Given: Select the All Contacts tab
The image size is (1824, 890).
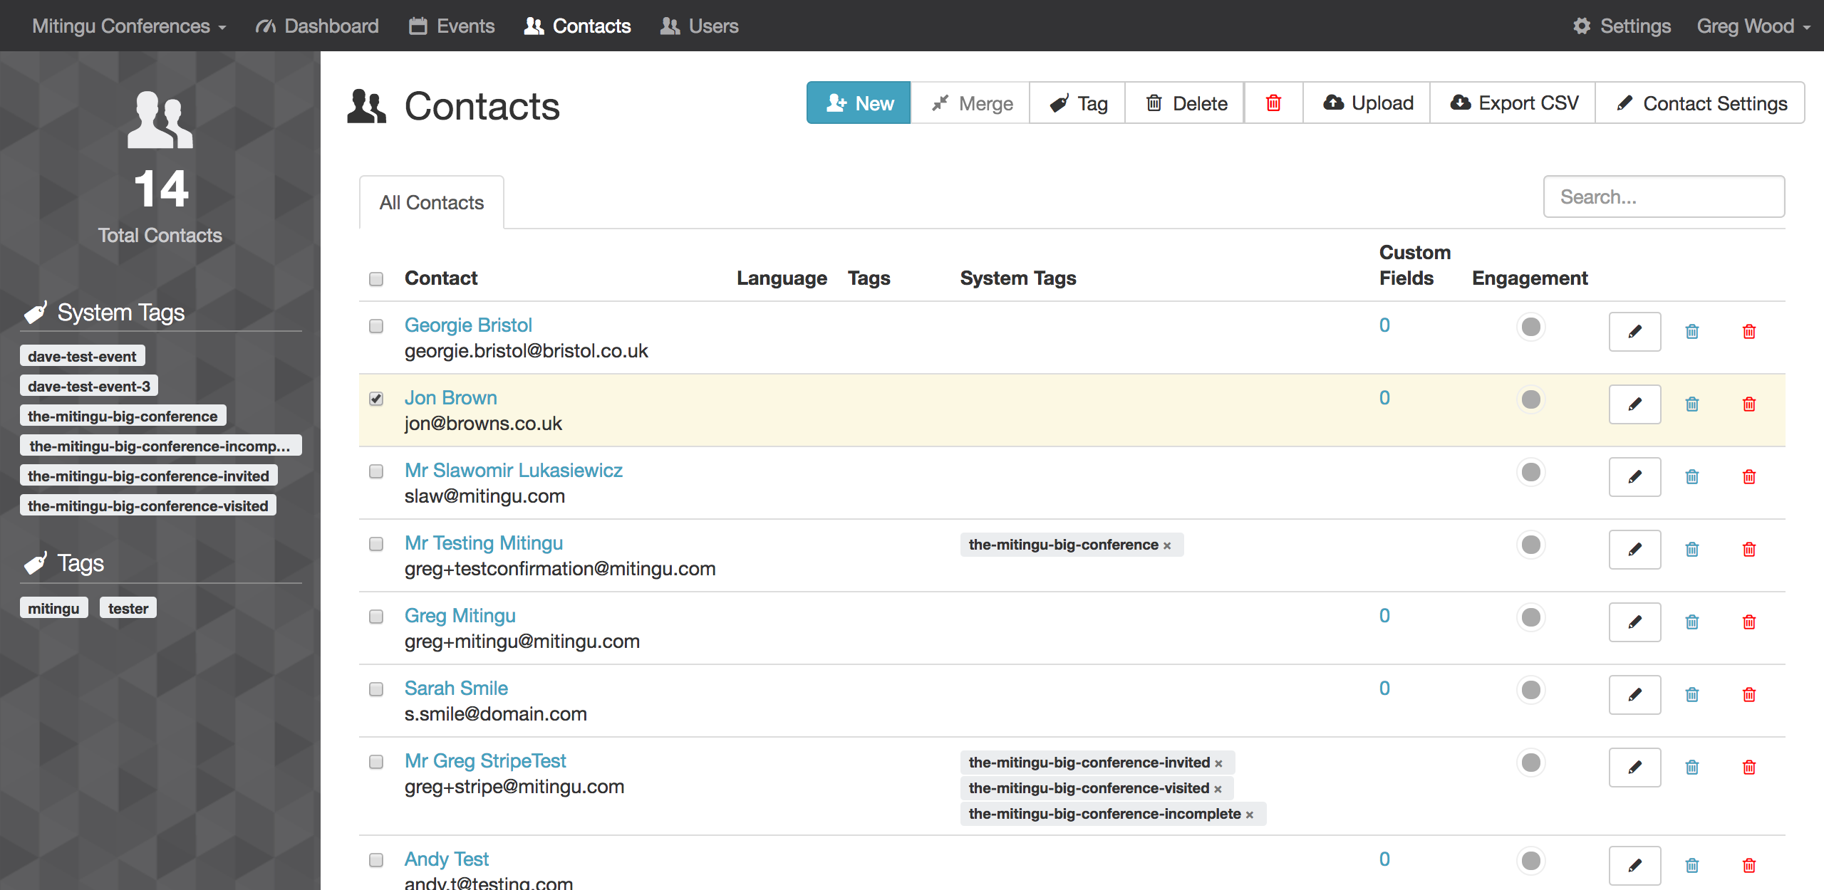Looking at the screenshot, I should coord(432,203).
